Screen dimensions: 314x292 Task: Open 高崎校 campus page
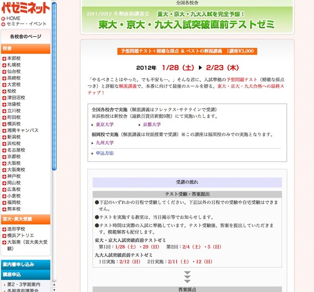point(14,78)
